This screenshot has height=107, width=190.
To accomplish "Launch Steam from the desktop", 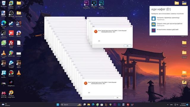I will coord(11,24).
